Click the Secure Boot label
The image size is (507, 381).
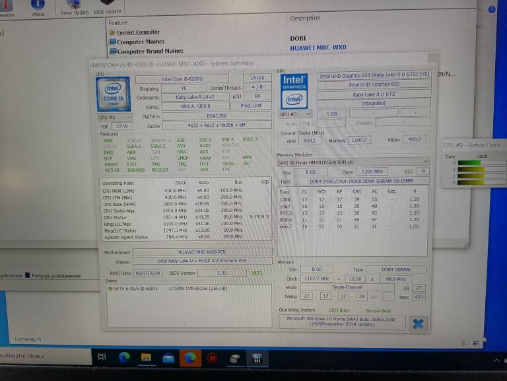pyautogui.click(x=378, y=311)
